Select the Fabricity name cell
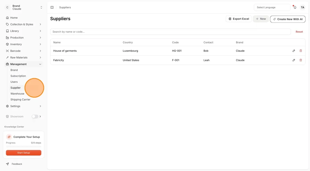Image resolution: width=310 pixels, height=171 pixels. click(x=58, y=60)
